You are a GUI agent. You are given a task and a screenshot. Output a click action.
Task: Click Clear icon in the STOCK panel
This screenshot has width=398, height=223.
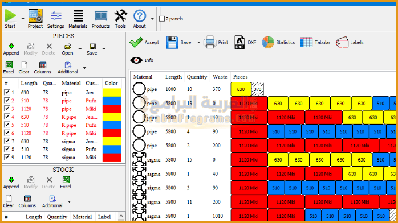coord(9,199)
